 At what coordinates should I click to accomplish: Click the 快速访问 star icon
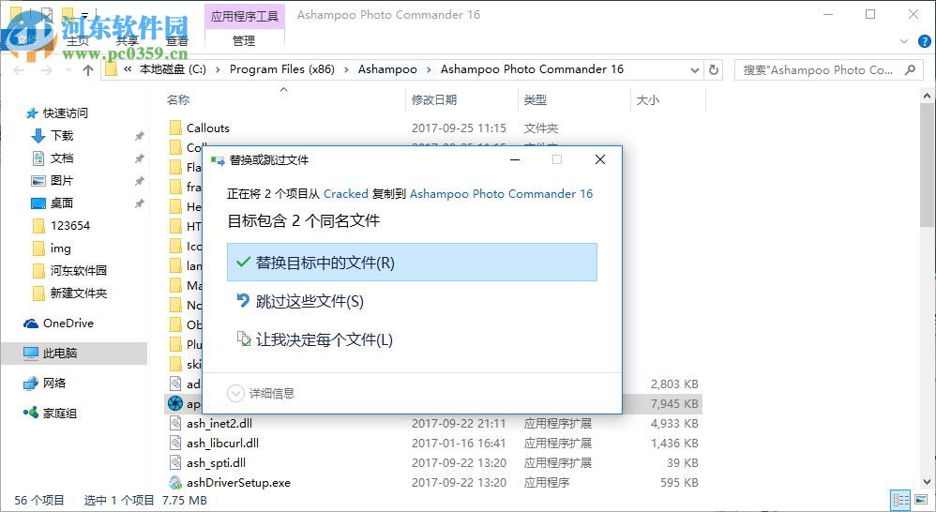32,113
